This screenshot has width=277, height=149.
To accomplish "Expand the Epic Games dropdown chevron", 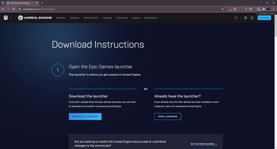I will pyautogui.click(x=11, y=18).
